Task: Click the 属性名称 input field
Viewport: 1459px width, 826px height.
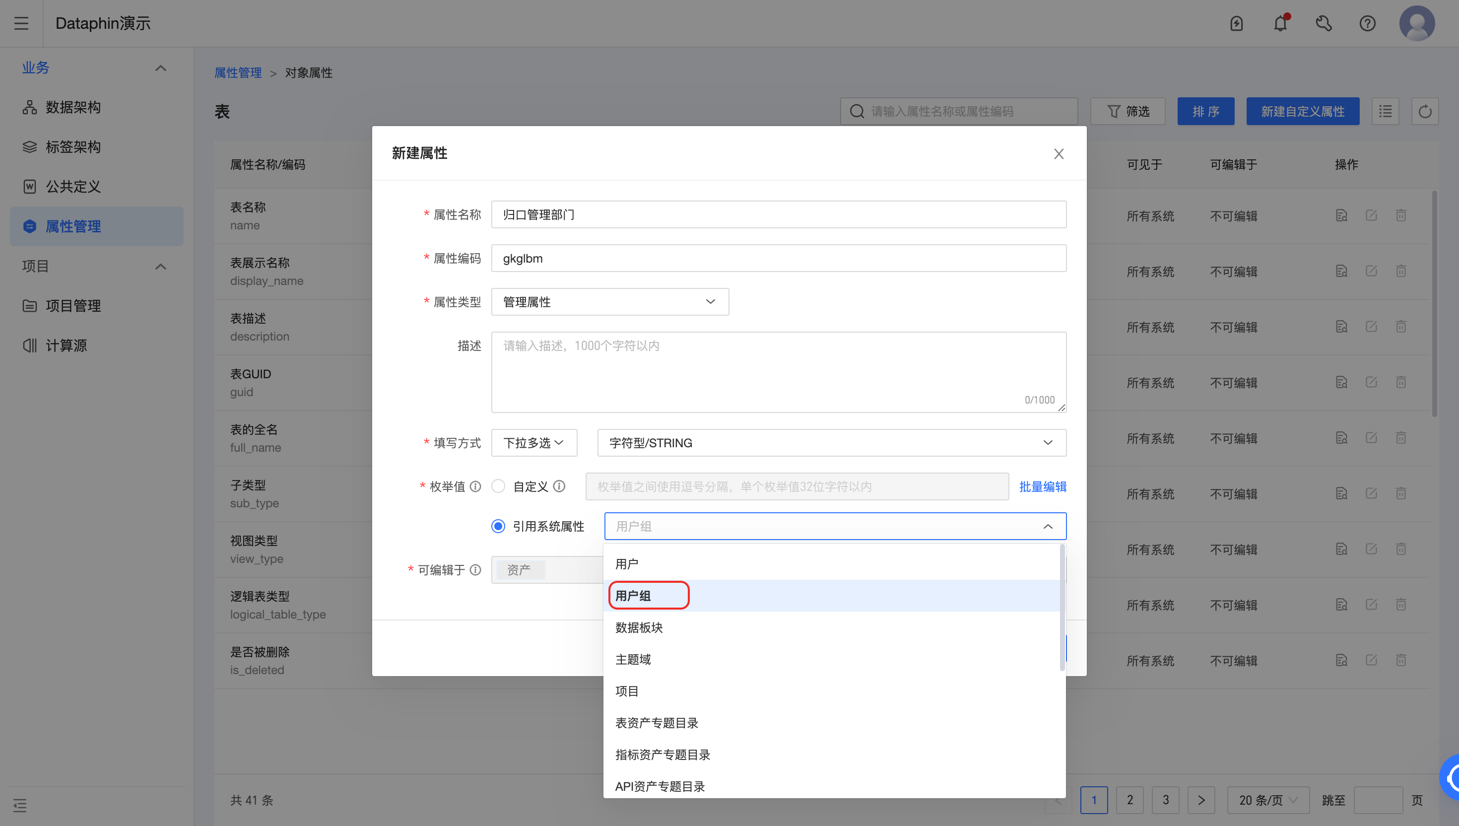Action: point(778,214)
